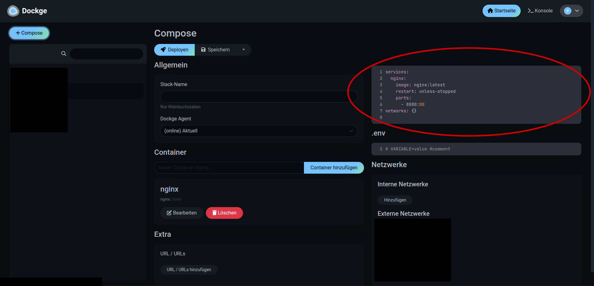
Task: Click the pencil icon on Bearbeiten button
Action: (169, 213)
